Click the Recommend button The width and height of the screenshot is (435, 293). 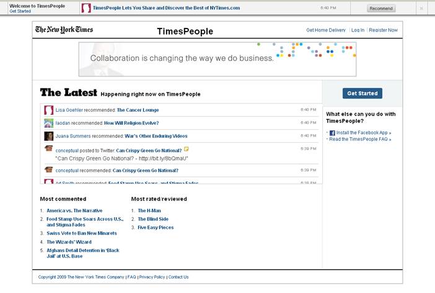coord(381,8)
